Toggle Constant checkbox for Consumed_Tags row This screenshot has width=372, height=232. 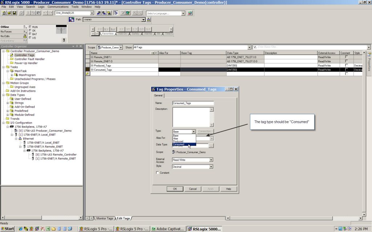(346, 70)
